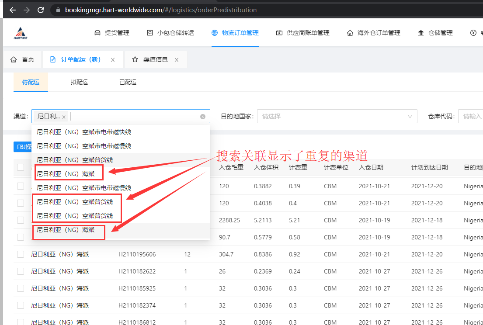
Task: Check the row for order H2110195606
Action: tap(21, 254)
